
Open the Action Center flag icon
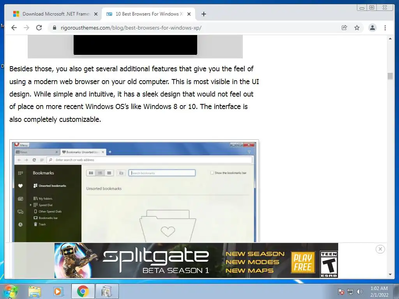coord(341,292)
